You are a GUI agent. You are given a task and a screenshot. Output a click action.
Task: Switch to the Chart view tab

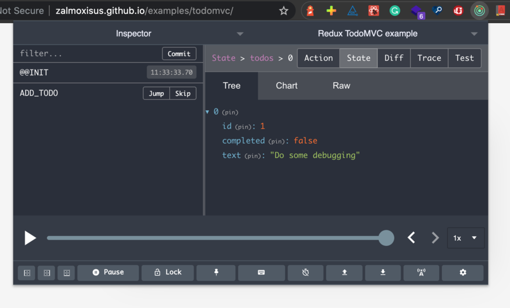[x=287, y=86]
